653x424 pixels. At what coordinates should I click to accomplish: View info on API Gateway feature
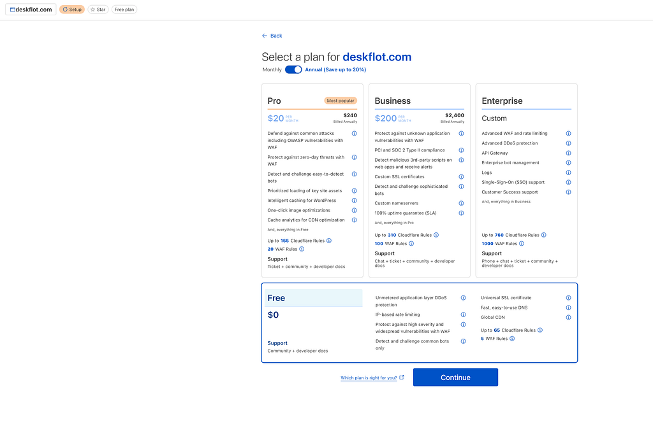pos(568,153)
